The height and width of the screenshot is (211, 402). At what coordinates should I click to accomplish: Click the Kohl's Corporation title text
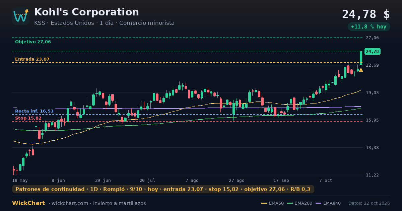tap(86, 12)
